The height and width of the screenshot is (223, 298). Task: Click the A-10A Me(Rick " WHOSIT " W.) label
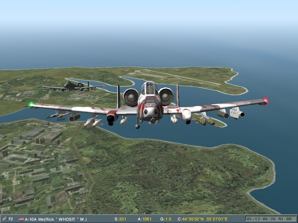click(x=56, y=219)
